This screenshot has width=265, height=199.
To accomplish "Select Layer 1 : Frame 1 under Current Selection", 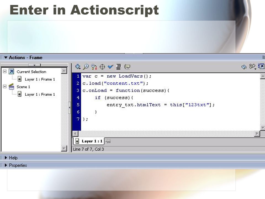I will coord(40,79).
